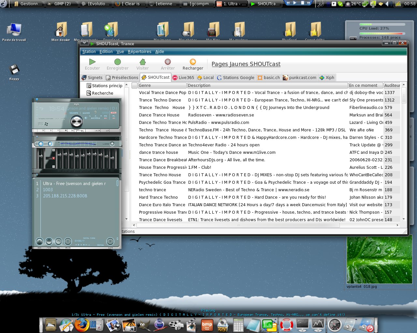Select Stations princip tree item
Viewport: 417px width, 333px height.
click(104, 86)
